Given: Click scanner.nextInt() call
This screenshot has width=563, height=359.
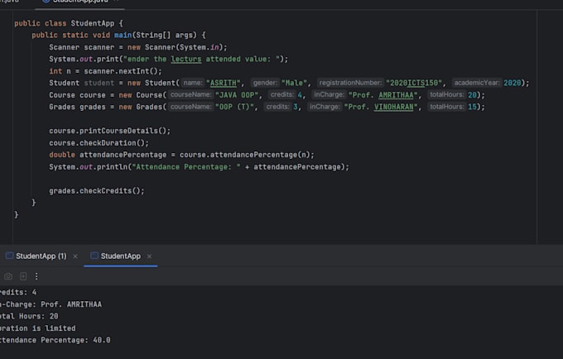Looking at the screenshot, I should (121, 71).
